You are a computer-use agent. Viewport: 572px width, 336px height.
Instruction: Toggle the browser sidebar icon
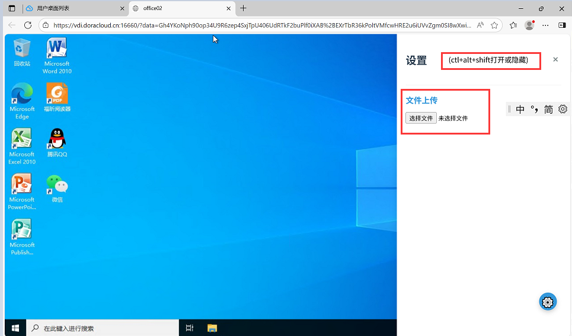(x=562, y=25)
